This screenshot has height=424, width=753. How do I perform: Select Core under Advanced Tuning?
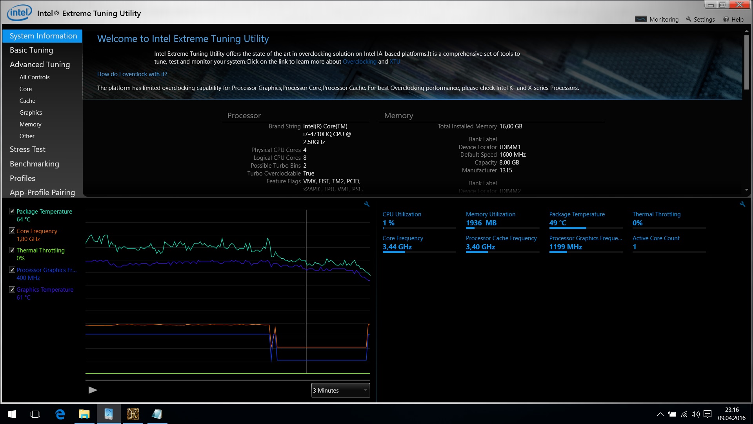coord(25,89)
